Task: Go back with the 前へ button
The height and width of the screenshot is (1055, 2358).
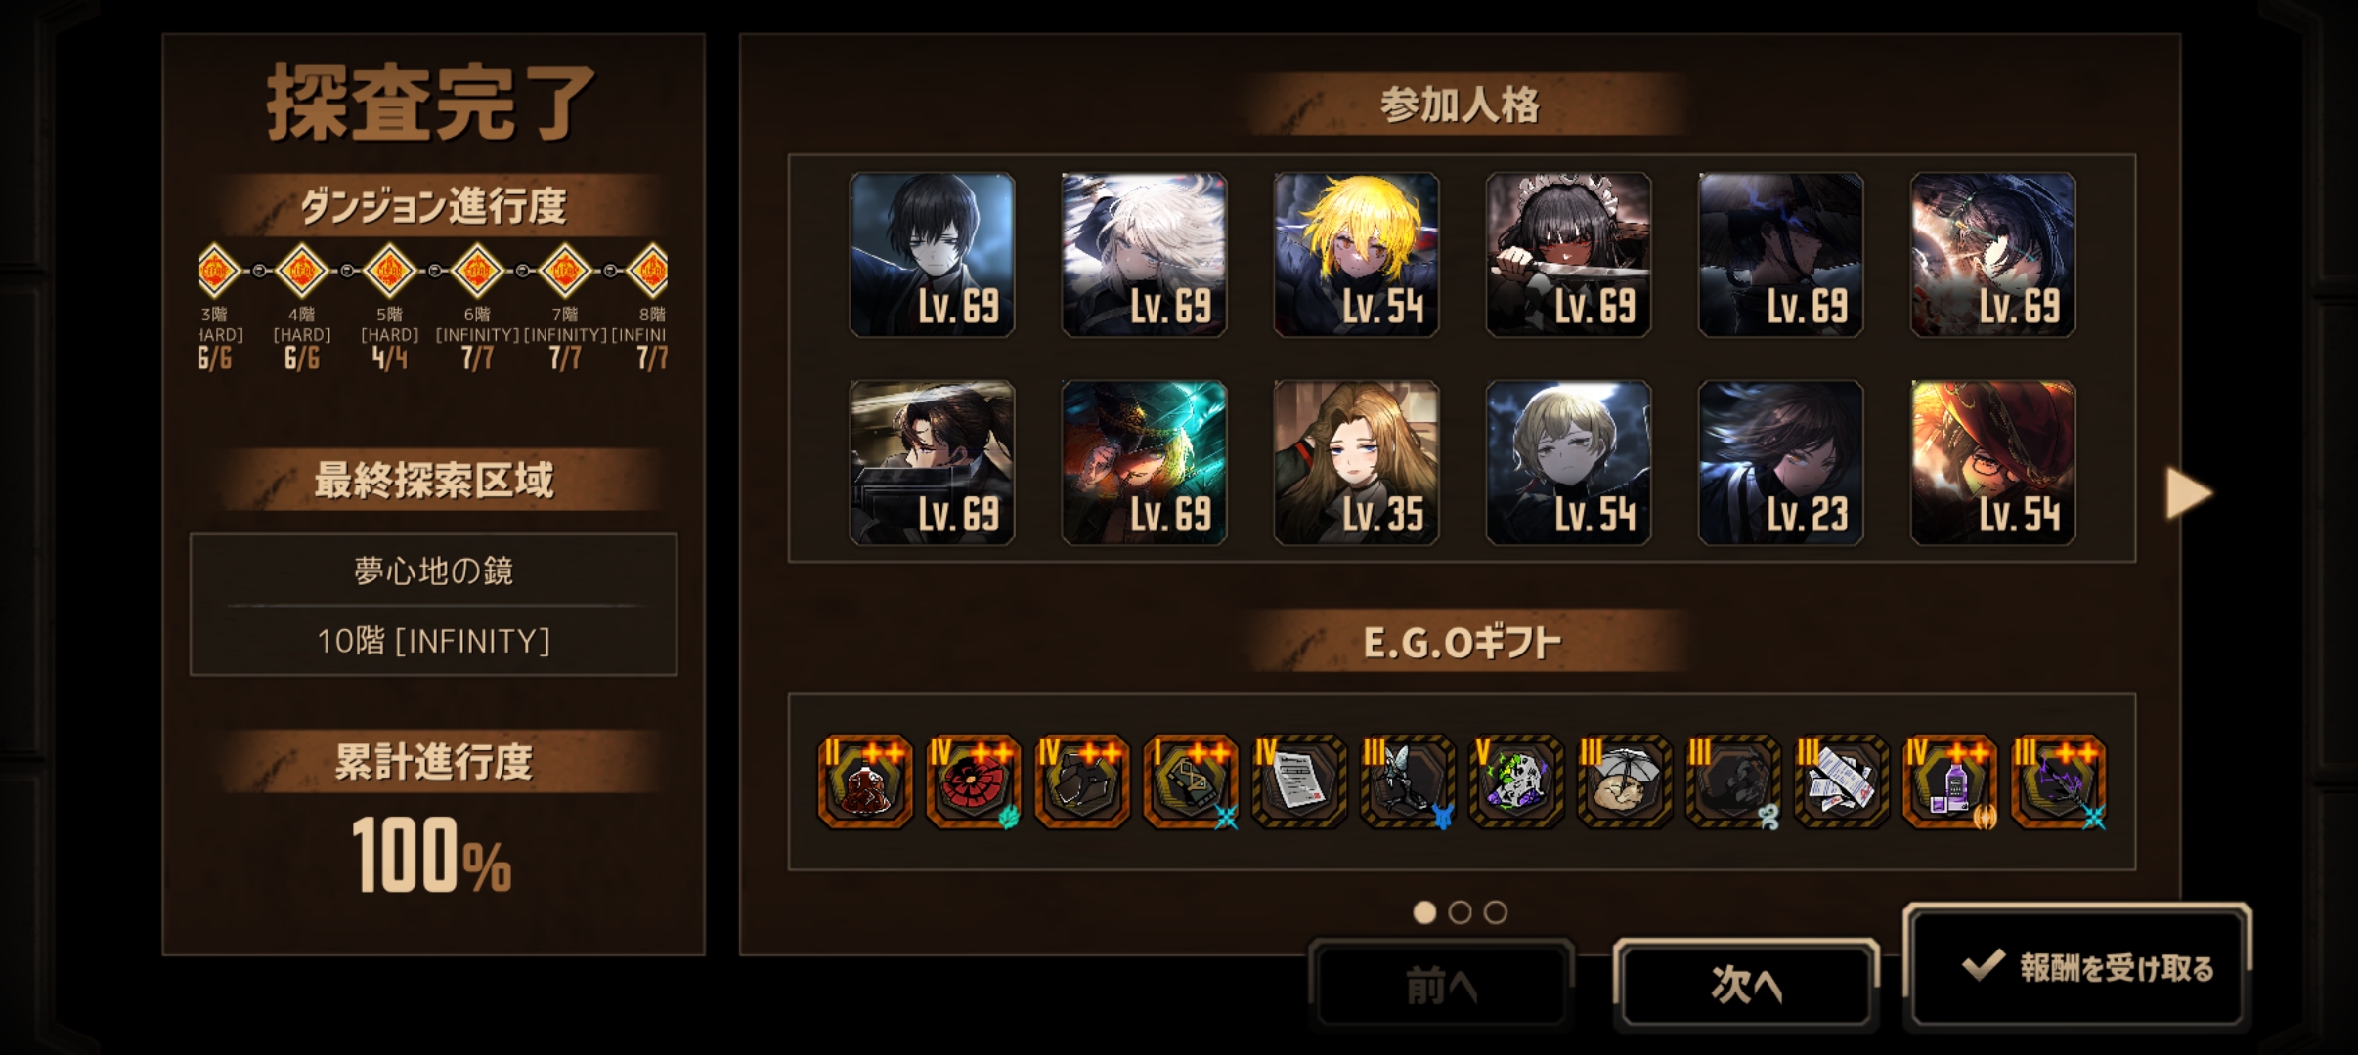Action: [1442, 985]
